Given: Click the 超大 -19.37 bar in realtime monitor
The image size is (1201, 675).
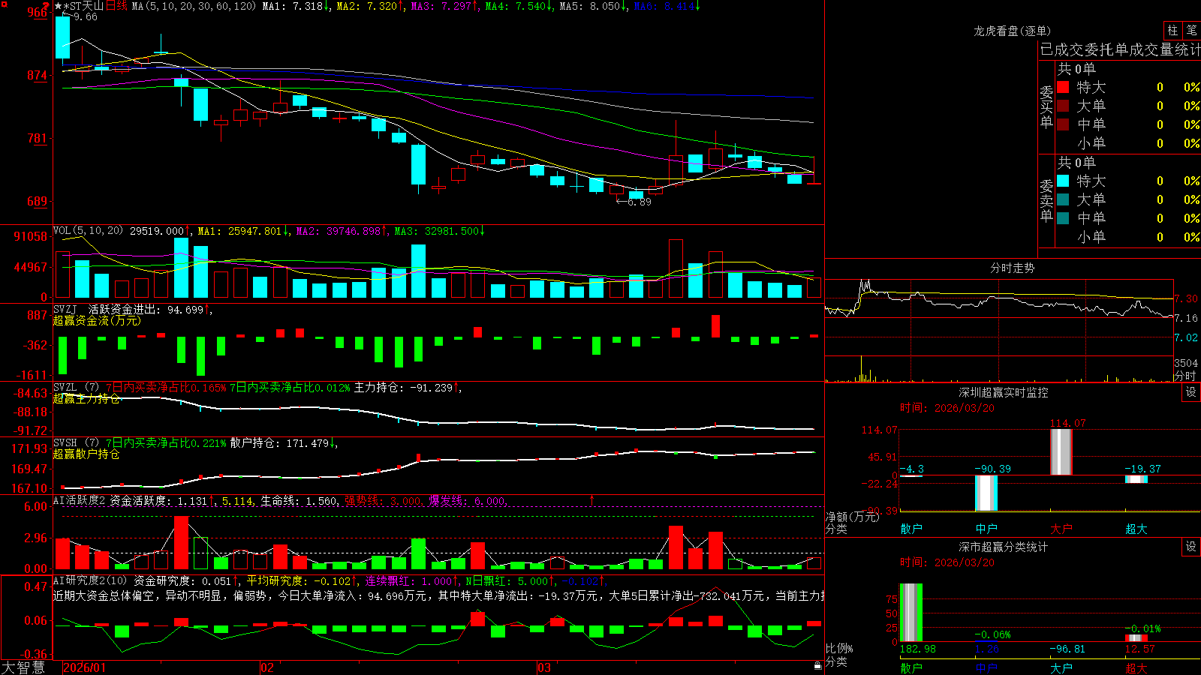Looking at the screenshot, I should [x=1136, y=479].
